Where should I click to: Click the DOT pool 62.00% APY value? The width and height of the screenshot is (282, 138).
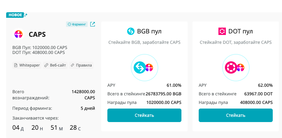coord(265,85)
